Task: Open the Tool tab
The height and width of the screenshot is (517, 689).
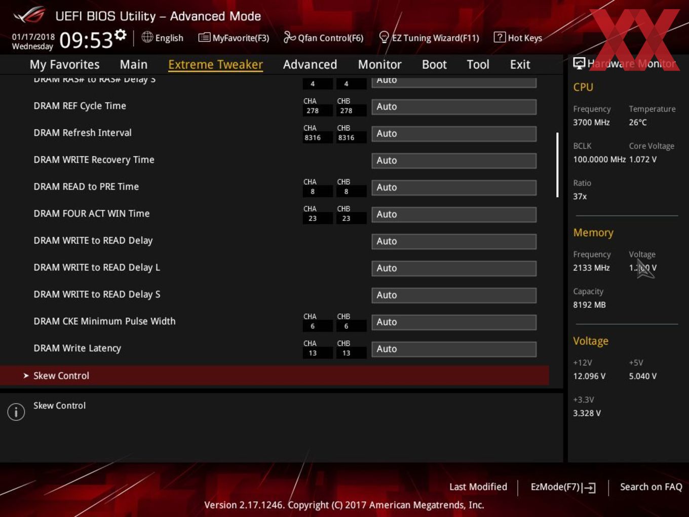Action: pos(478,64)
